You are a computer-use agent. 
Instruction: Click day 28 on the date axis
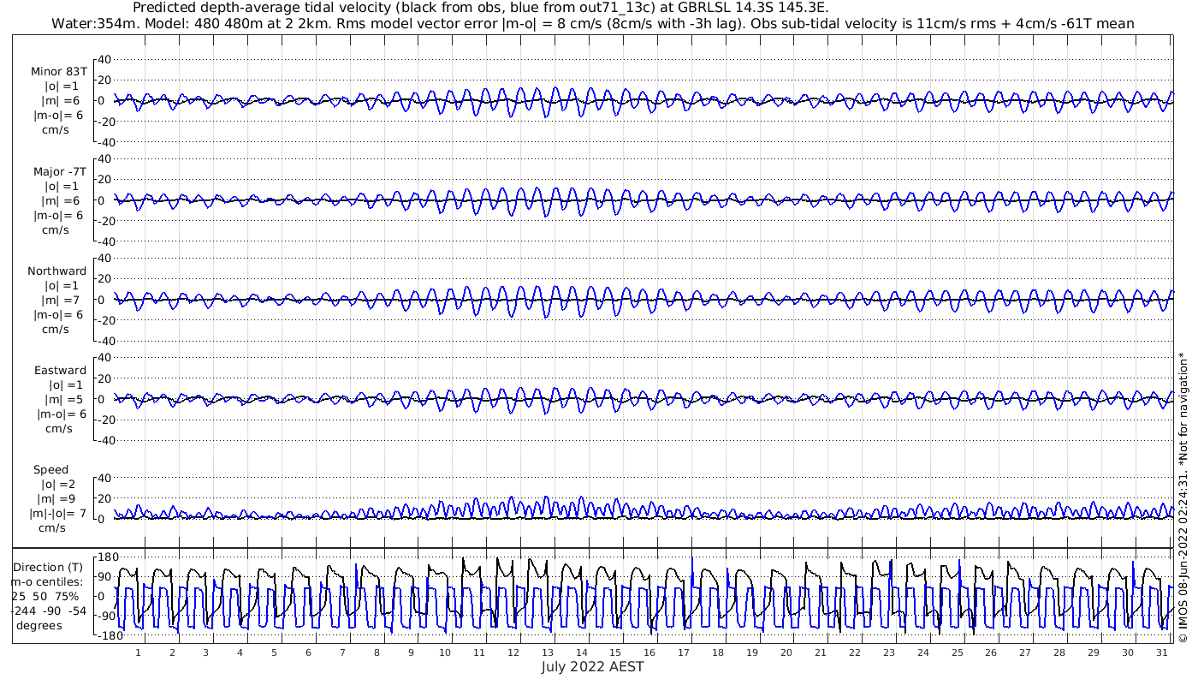pos(1059,652)
